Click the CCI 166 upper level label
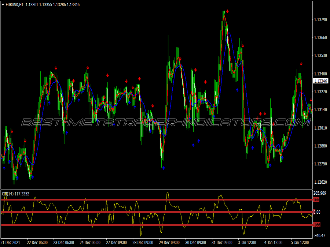The image size is (330, 247). [x=316, y=200]
